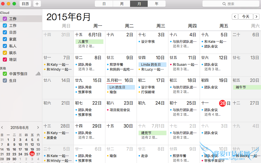Click the magnifier icon in search box

coord(225,4)
